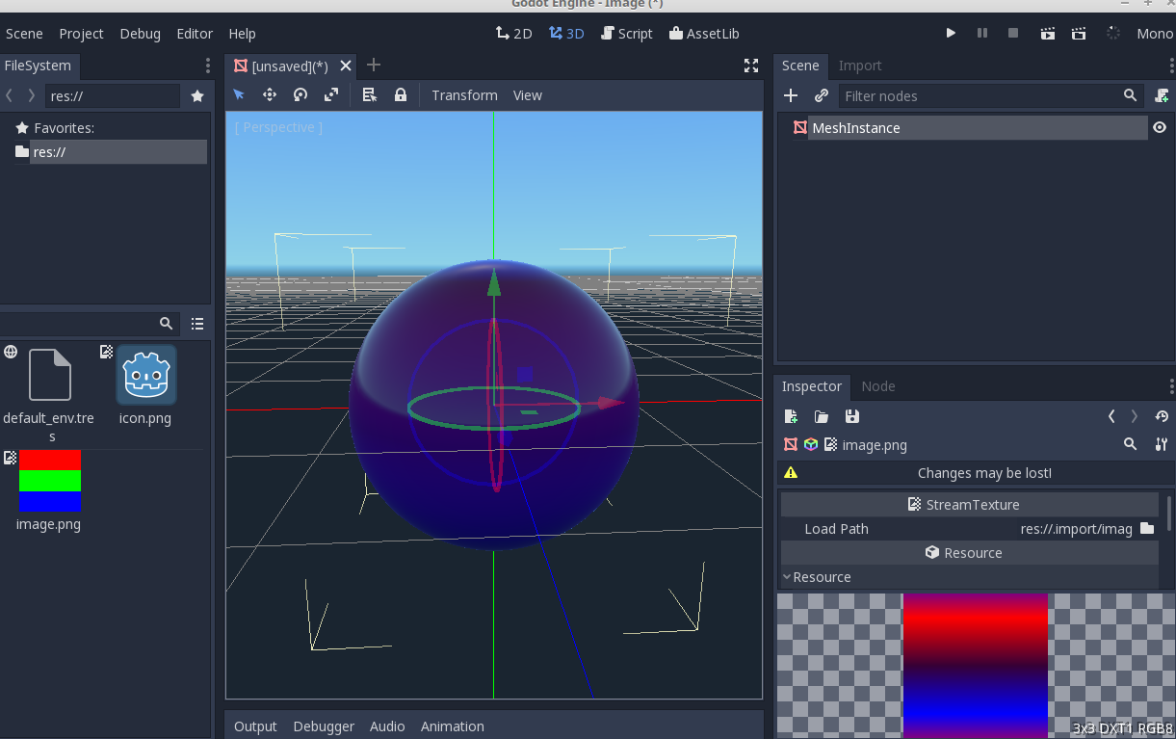This screenshot has height=739, width=1176.
Task: Toggle the list select tool icon
Action: pyautogui.click(x=369, y=94)
